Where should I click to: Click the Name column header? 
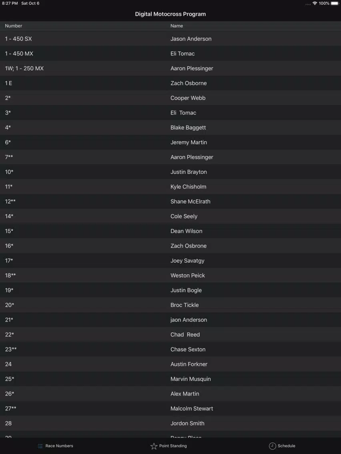coord(177,26)
